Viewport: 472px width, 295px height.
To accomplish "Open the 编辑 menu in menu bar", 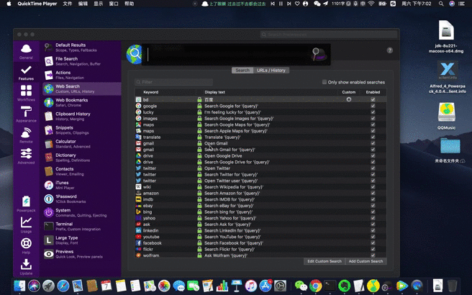I will (83, 4).
